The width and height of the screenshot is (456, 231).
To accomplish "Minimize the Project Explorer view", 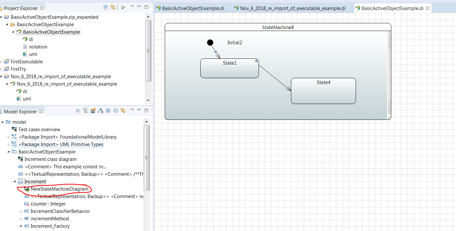I will (139, 7).
